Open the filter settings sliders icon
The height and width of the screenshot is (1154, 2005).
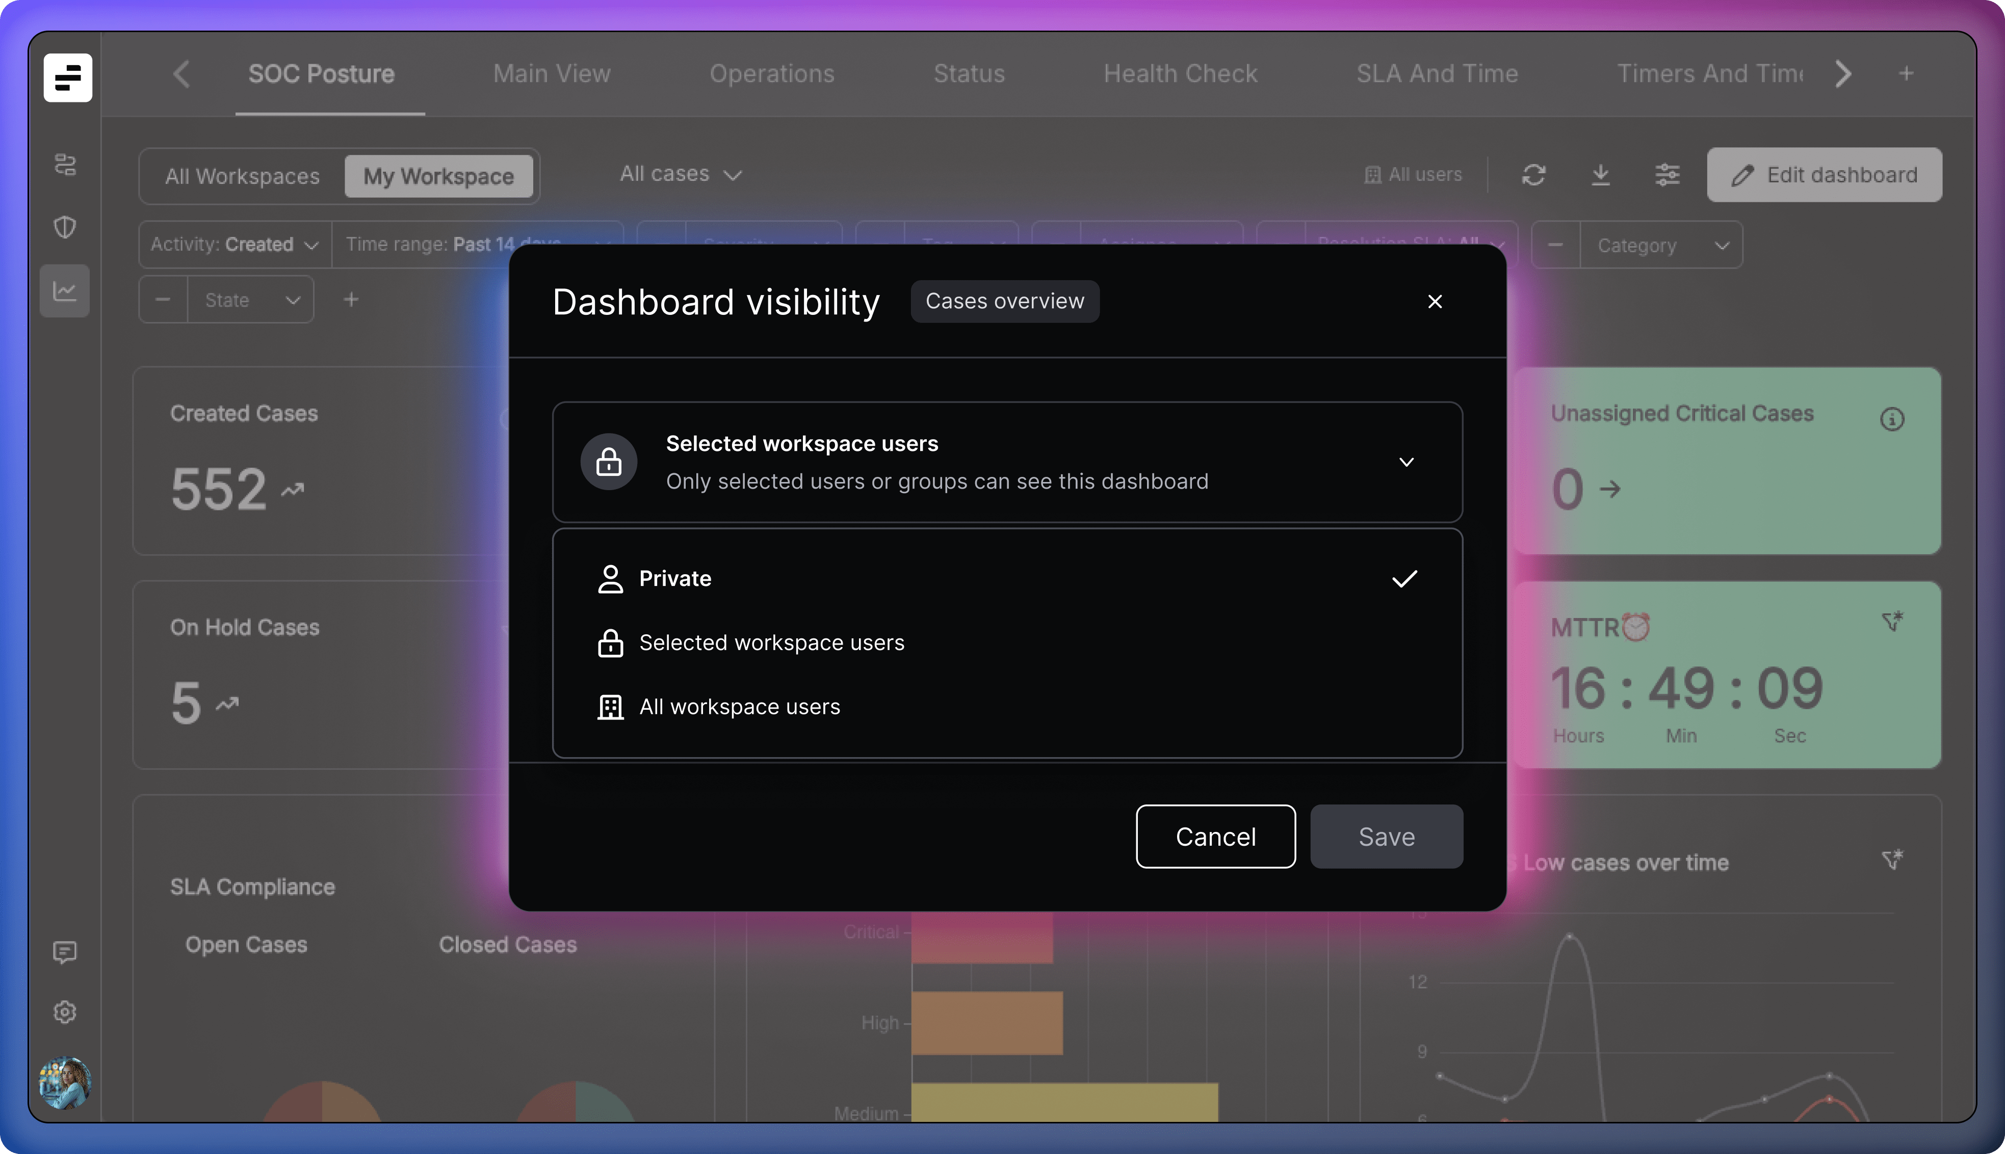[1667, 174]
